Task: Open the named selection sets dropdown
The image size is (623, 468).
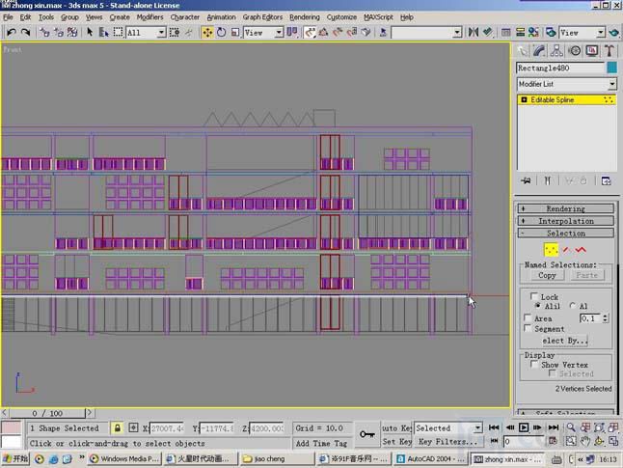Action: click(x=426, y=32)
